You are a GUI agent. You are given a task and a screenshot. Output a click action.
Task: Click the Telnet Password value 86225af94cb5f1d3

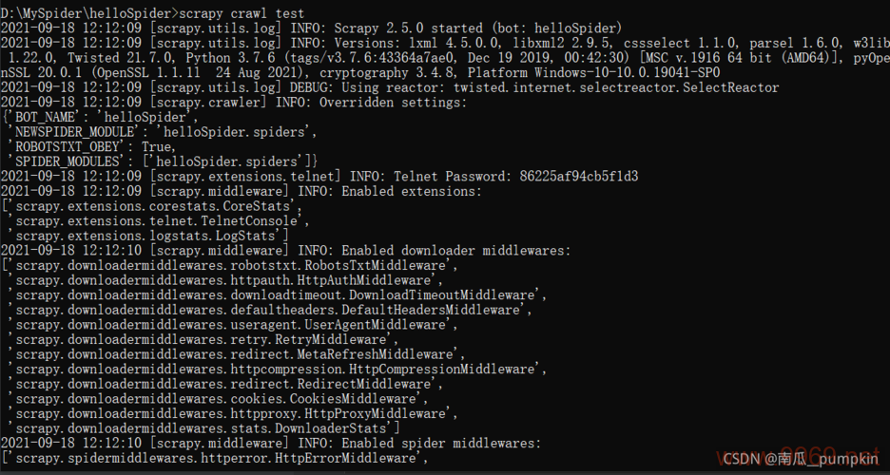coord(579,176)
